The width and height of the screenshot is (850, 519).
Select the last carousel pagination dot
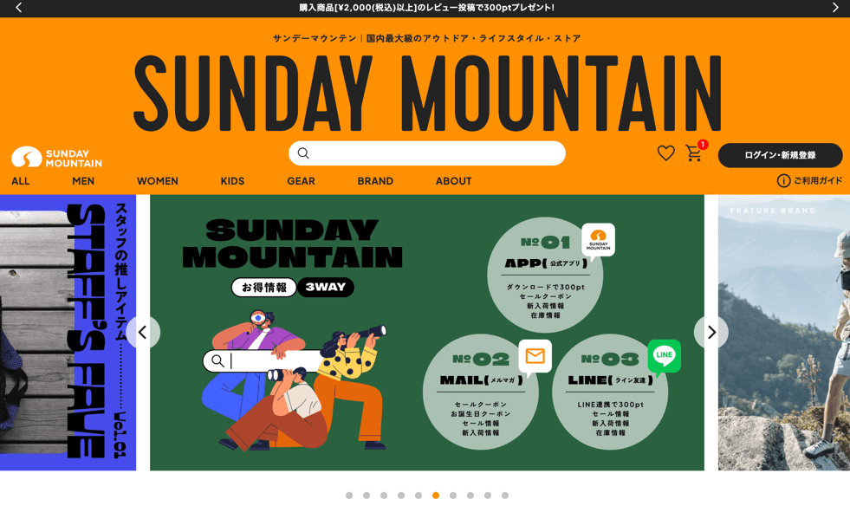tap(505, 495)
